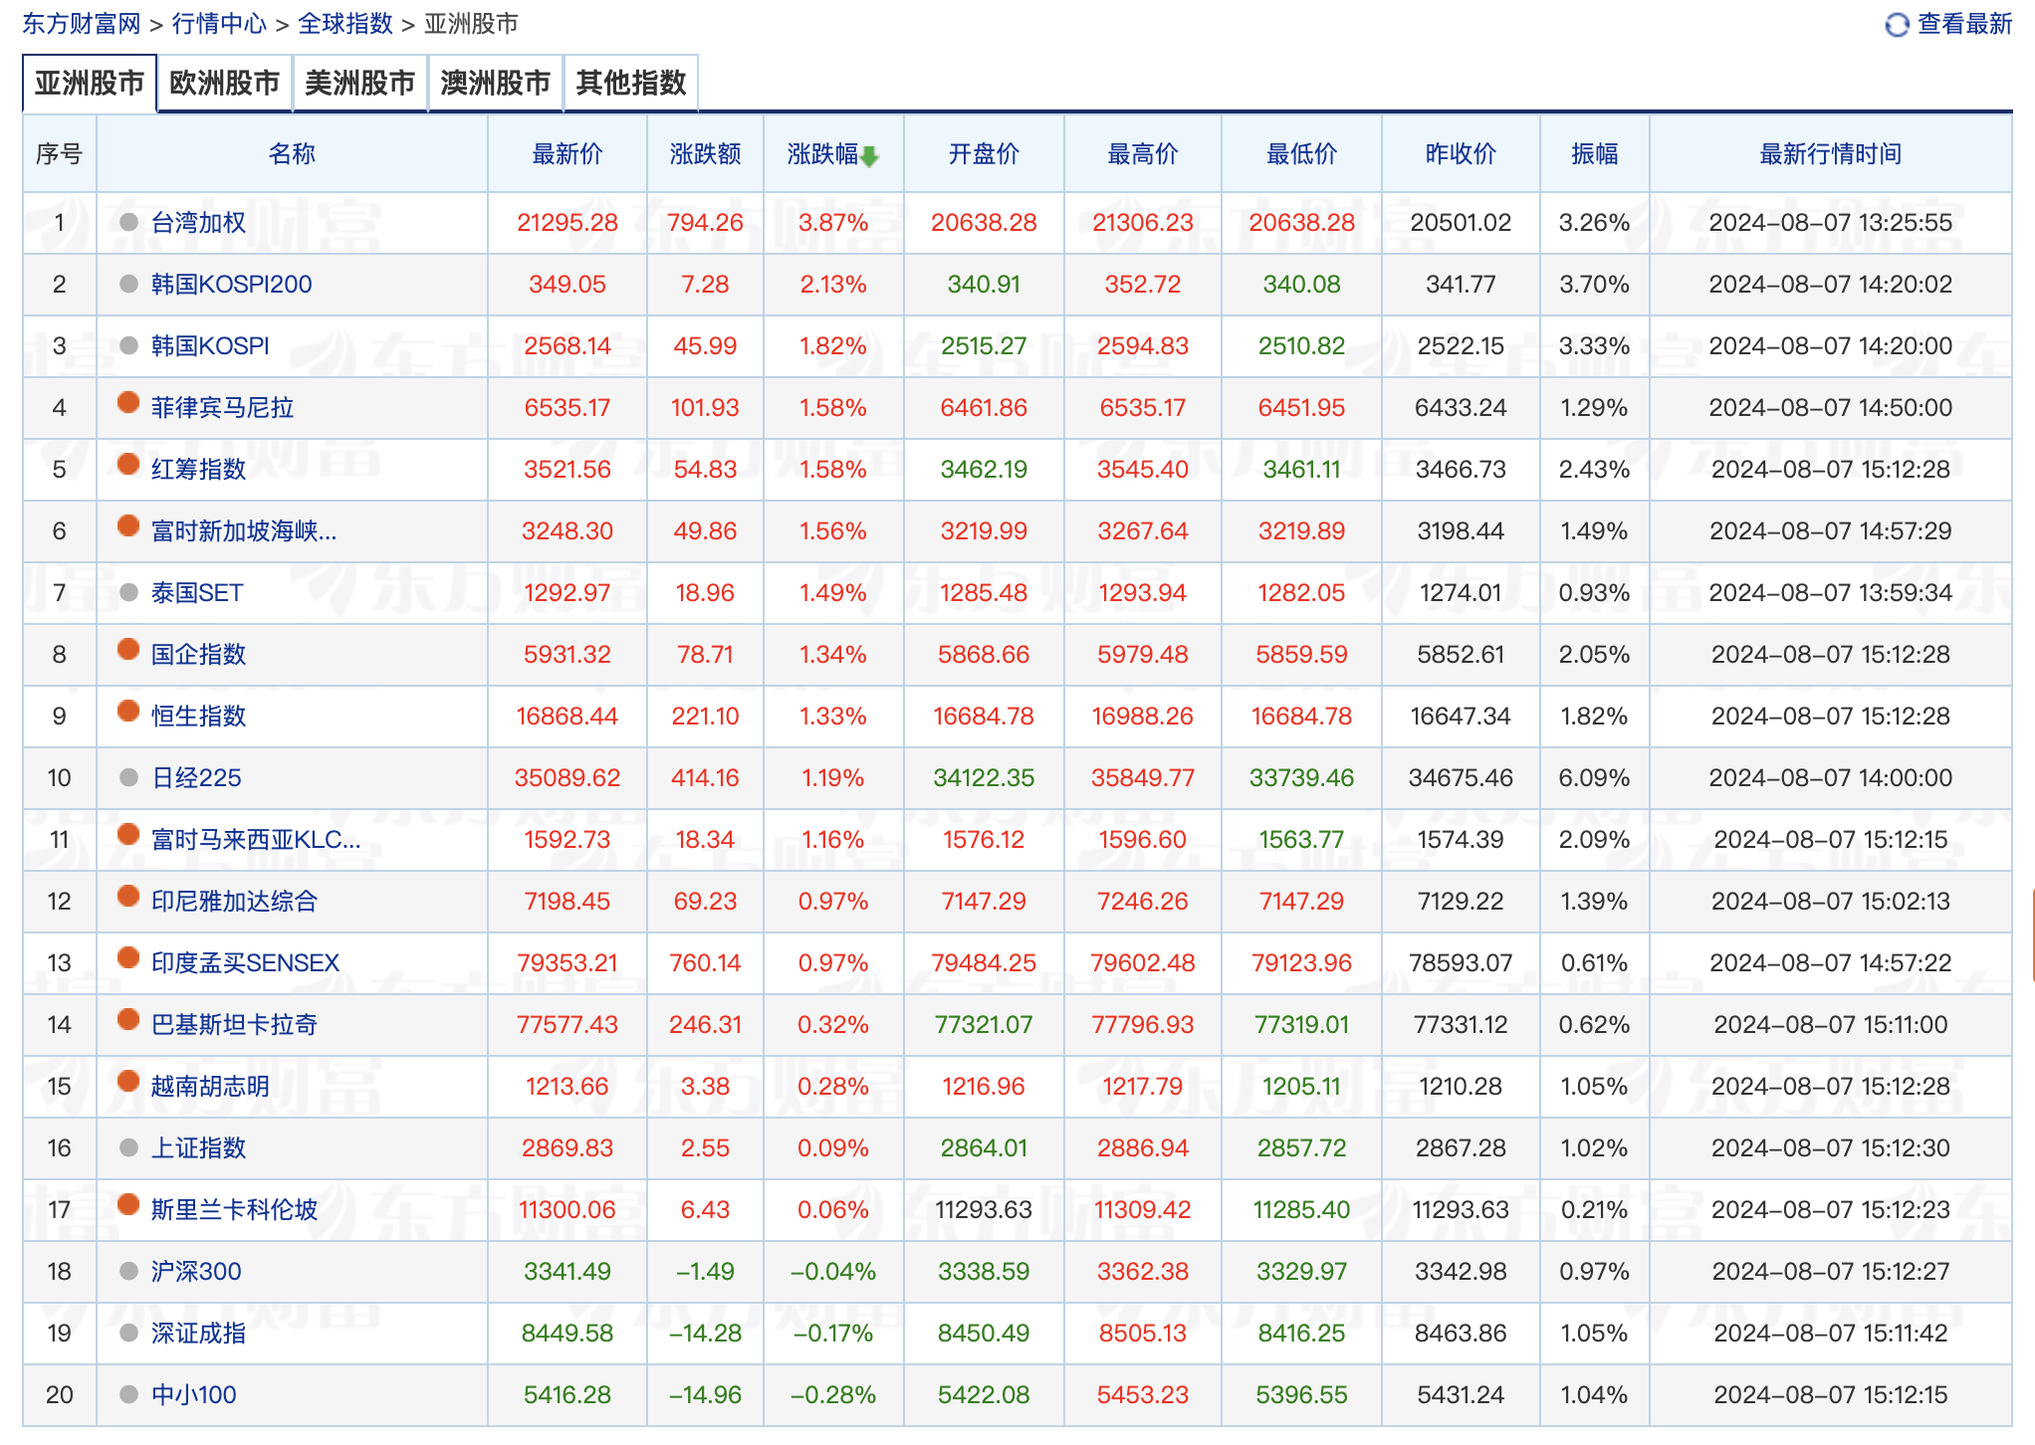Click the orange status dot for 菲律宾马尼拉
2035x1445 pixels.
pos(128,402)
